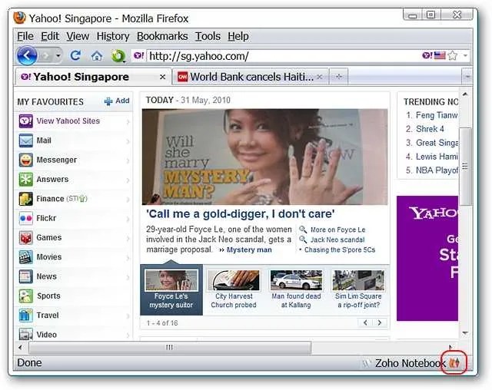492x390 pixels.
Task: Click the Travel suitcase icon
Action: pos(25,316)
